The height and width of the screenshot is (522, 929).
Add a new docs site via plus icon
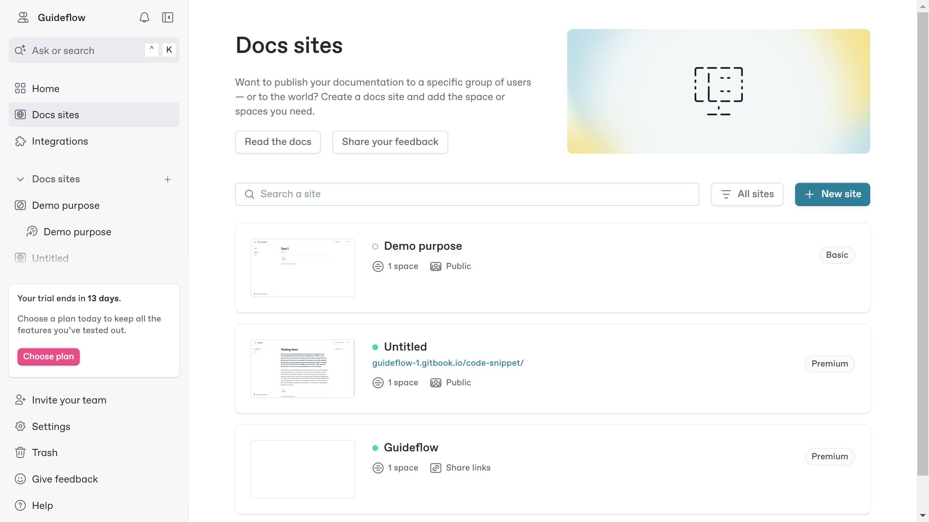pyautogui.click(x=167, y=179)
